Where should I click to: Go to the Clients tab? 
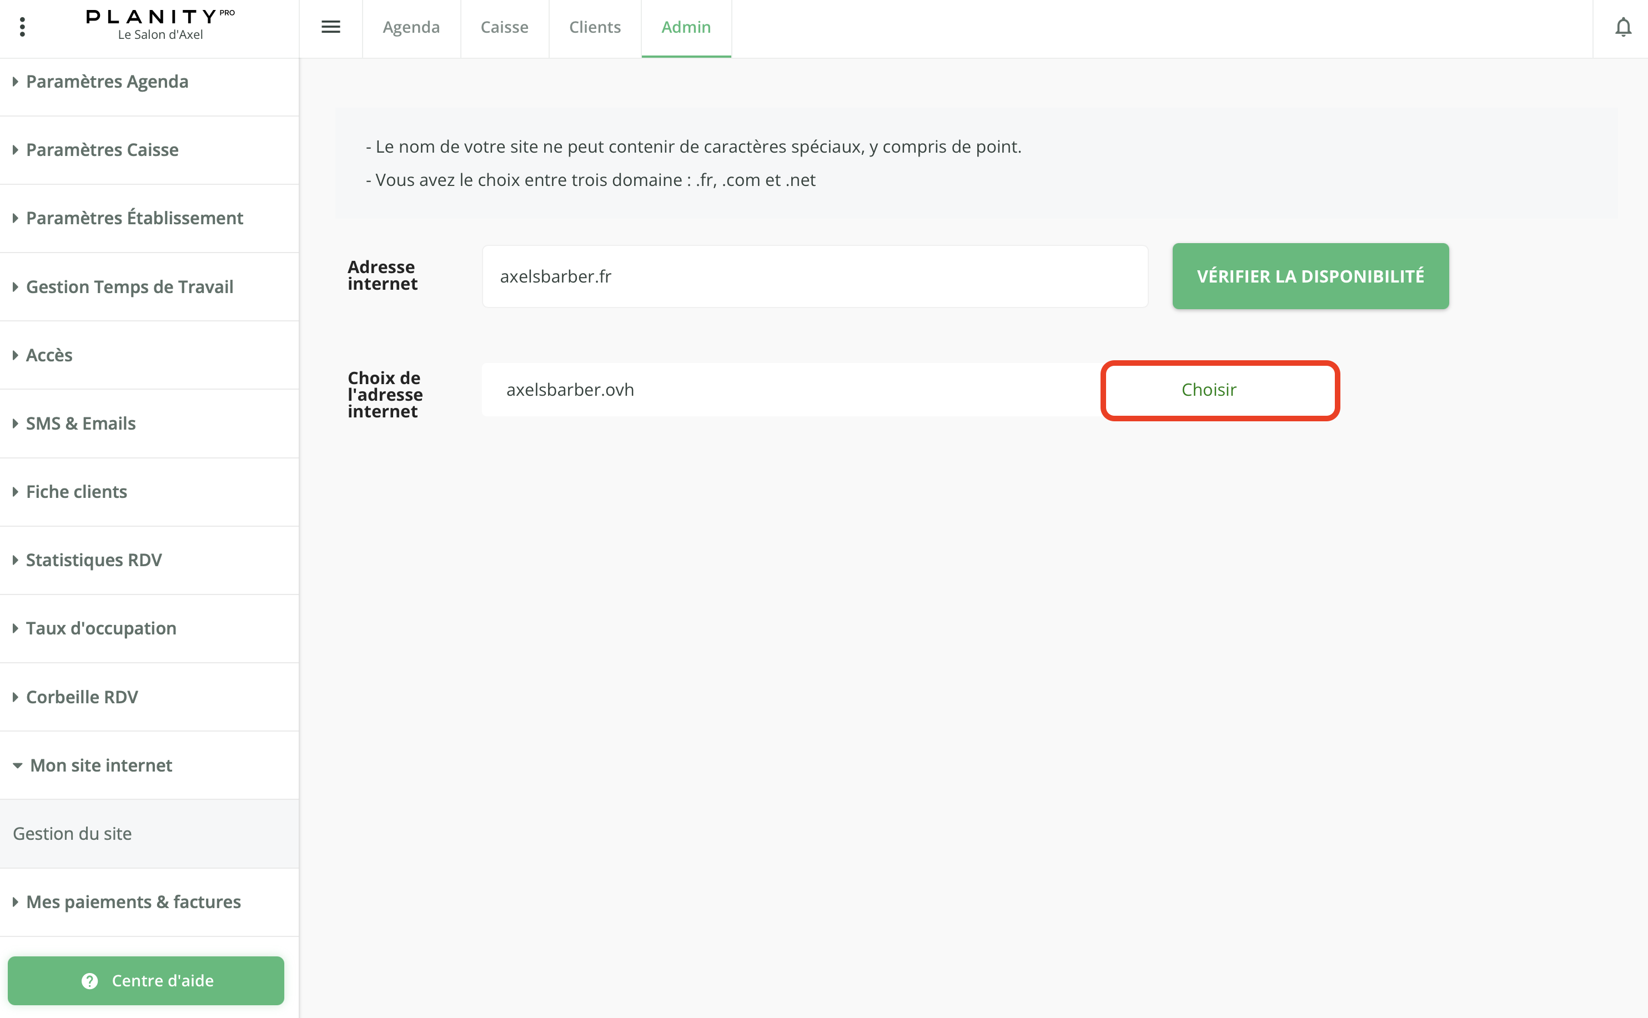coord(595,28)
